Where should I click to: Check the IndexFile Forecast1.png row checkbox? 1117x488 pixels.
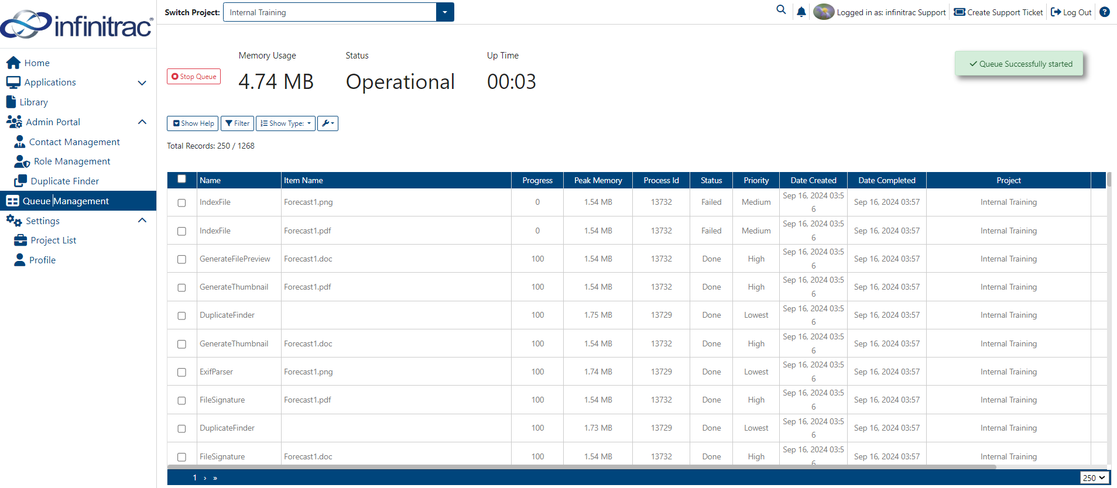point(182,203)
